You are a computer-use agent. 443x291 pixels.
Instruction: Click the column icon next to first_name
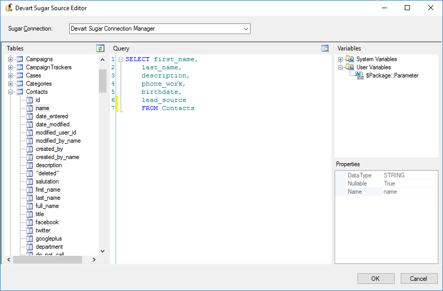click(30, 190)
